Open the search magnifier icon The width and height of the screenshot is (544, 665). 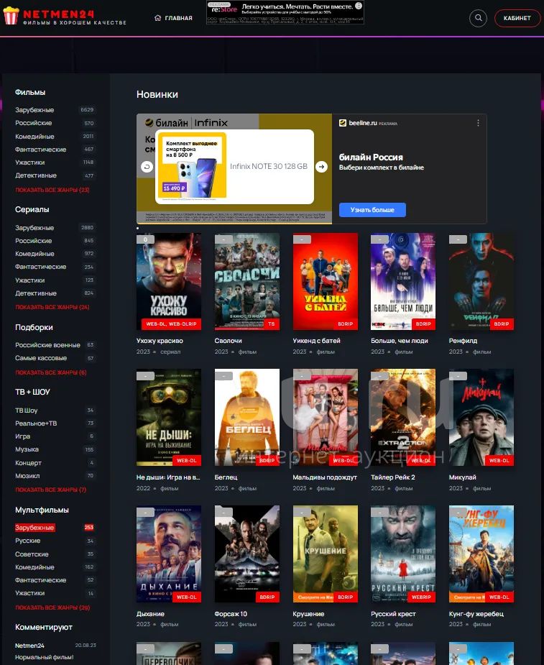pos(479,18)
